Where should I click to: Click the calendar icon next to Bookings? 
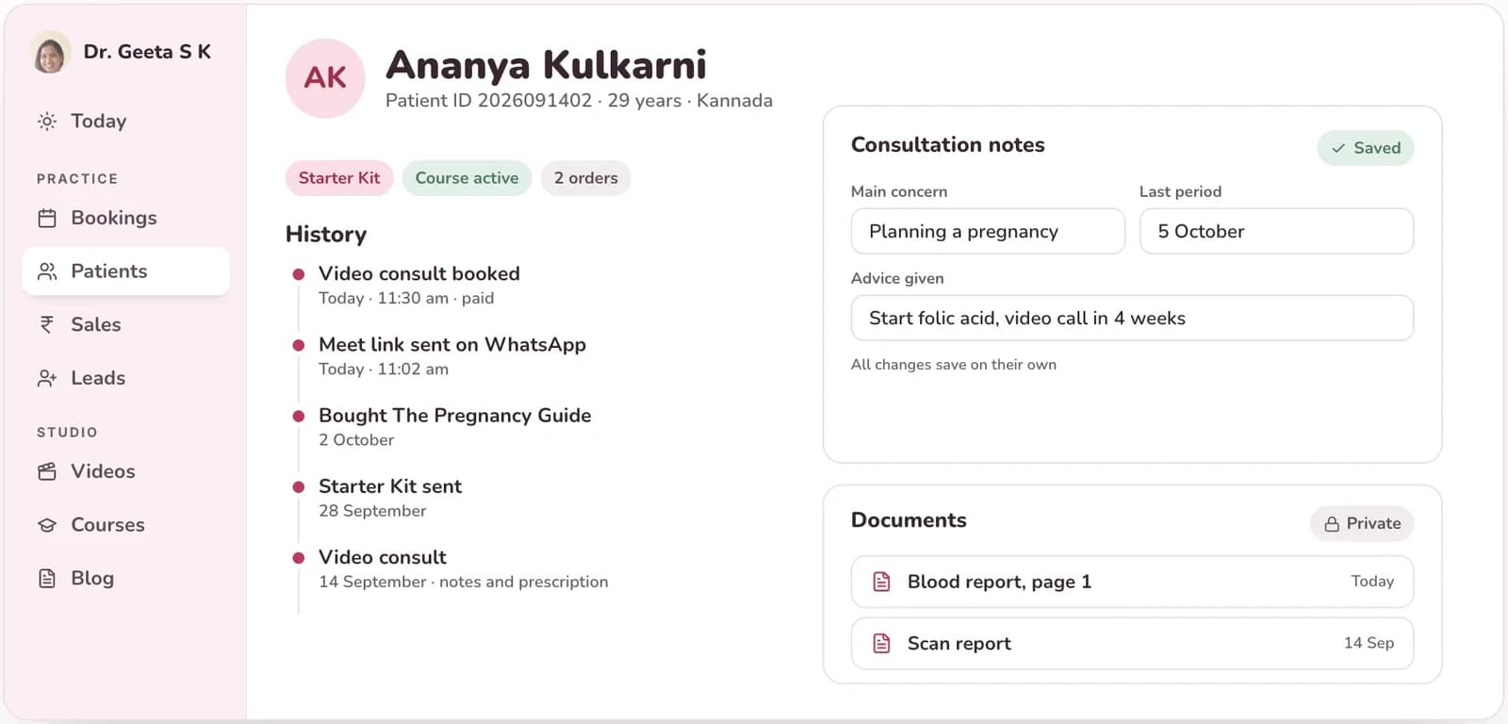(47, 218)
